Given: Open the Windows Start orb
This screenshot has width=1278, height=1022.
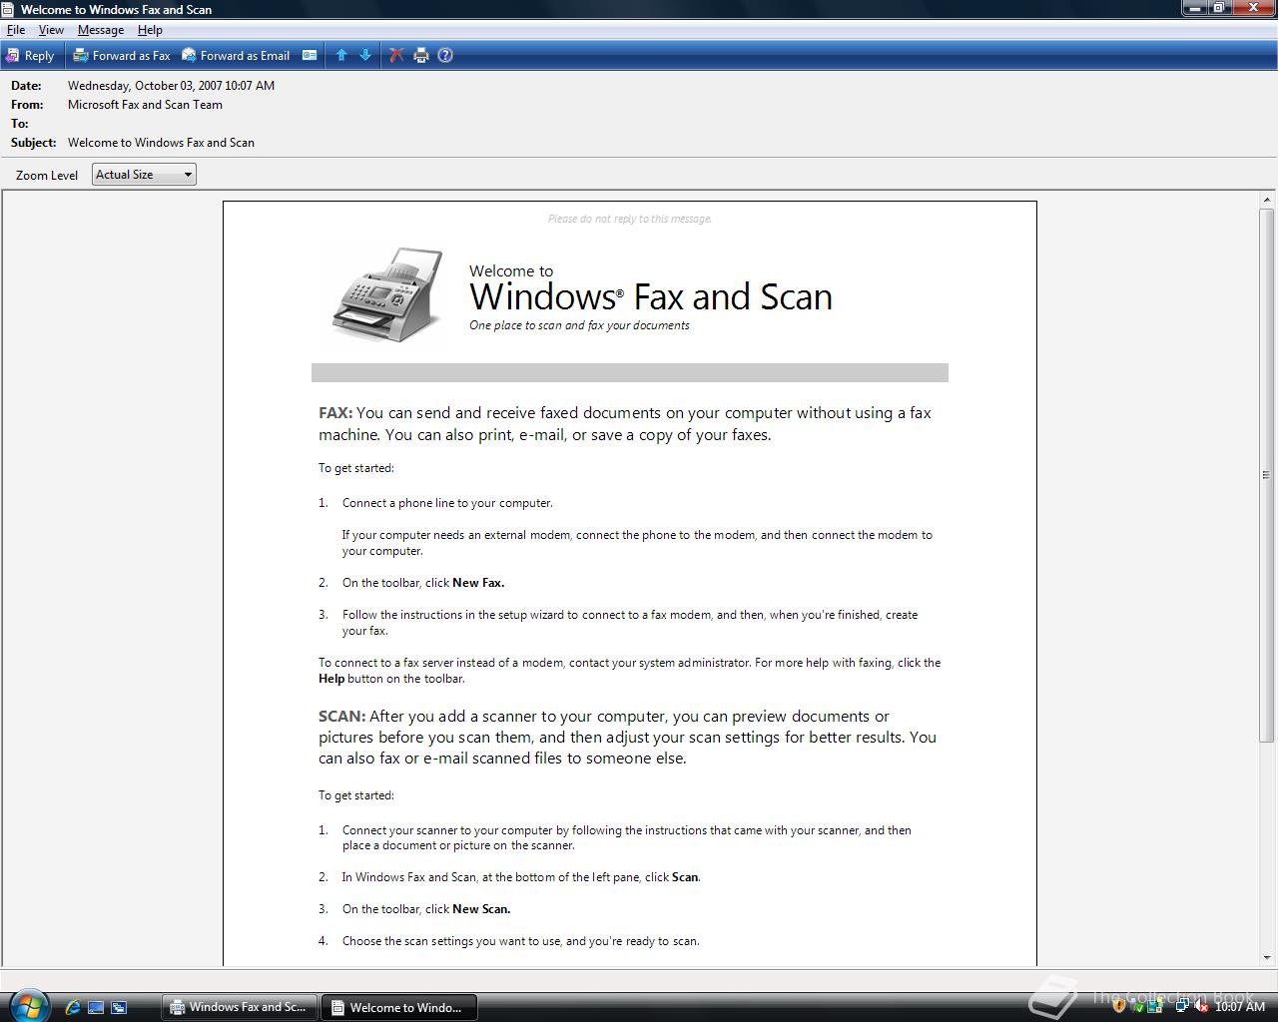Looking at the screenshot, I should pos(27,1005).
